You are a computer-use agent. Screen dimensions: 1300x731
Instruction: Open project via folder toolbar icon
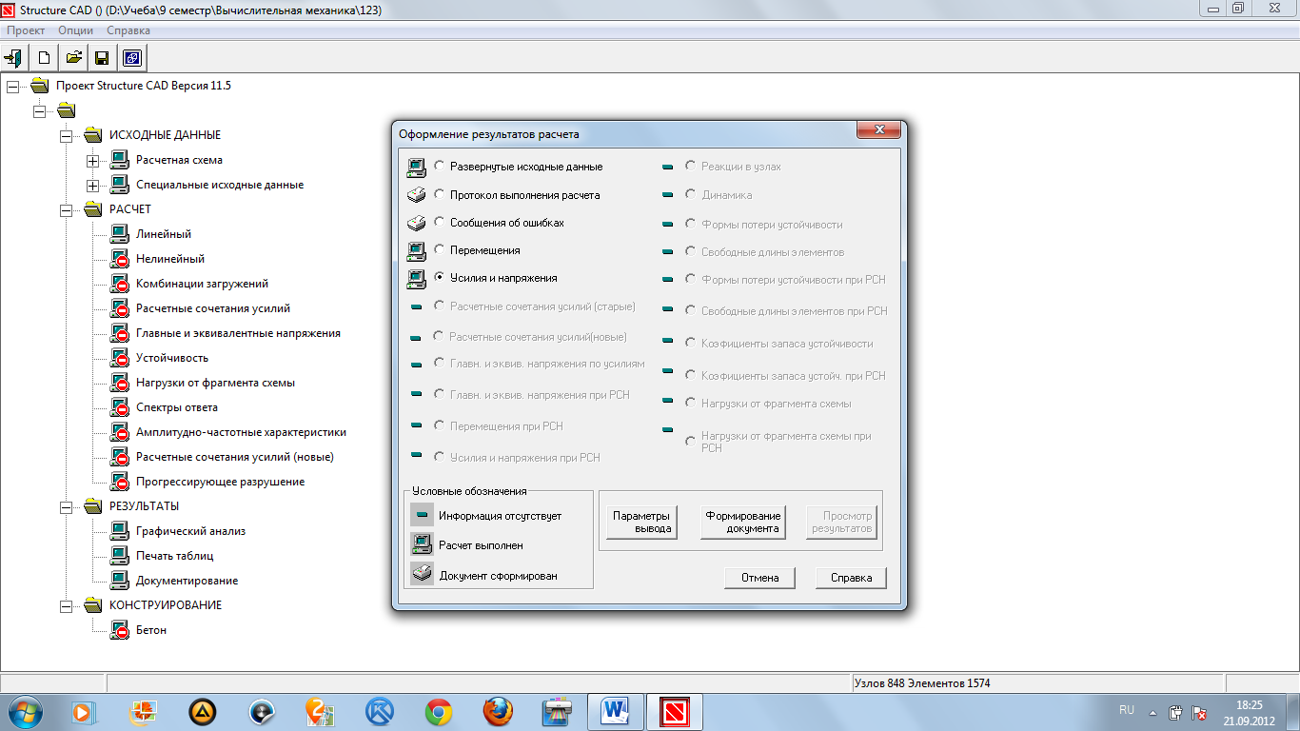click(73, 57)
